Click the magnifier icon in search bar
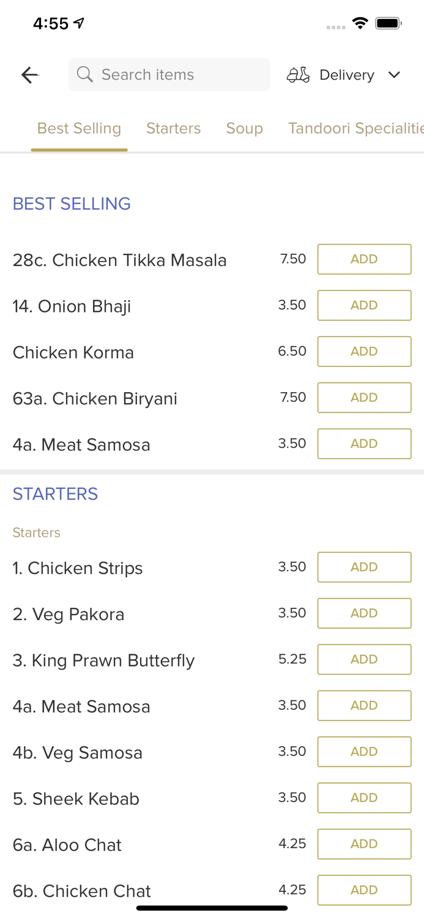424x919 pixels. (x=85, y=74)
